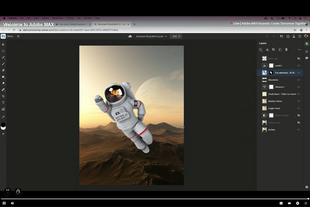Hide the Fun astronaut layer
Viewport: 310px width, 207px height.
(299, 73)
